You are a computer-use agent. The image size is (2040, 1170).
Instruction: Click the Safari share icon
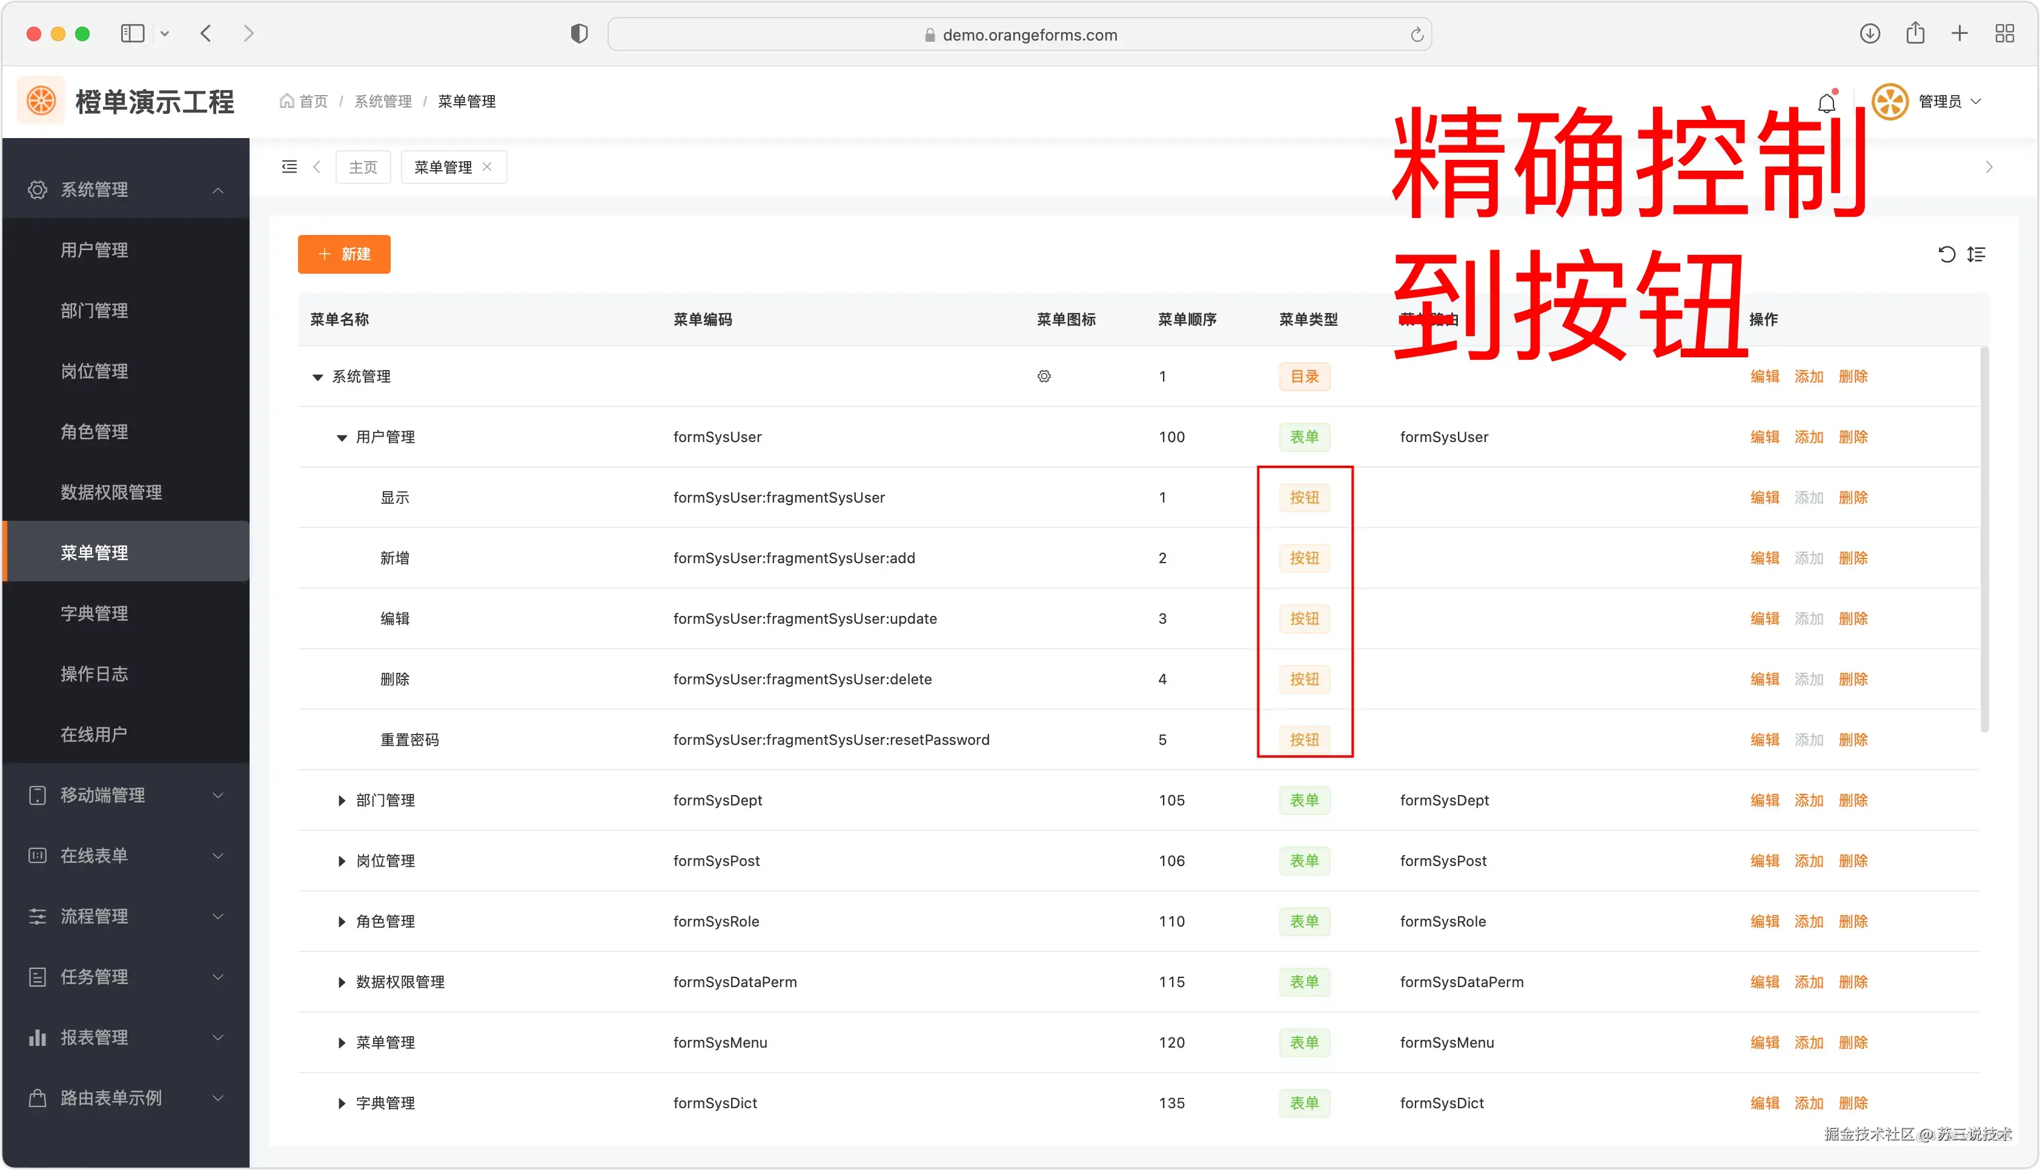click(1915, 34)
